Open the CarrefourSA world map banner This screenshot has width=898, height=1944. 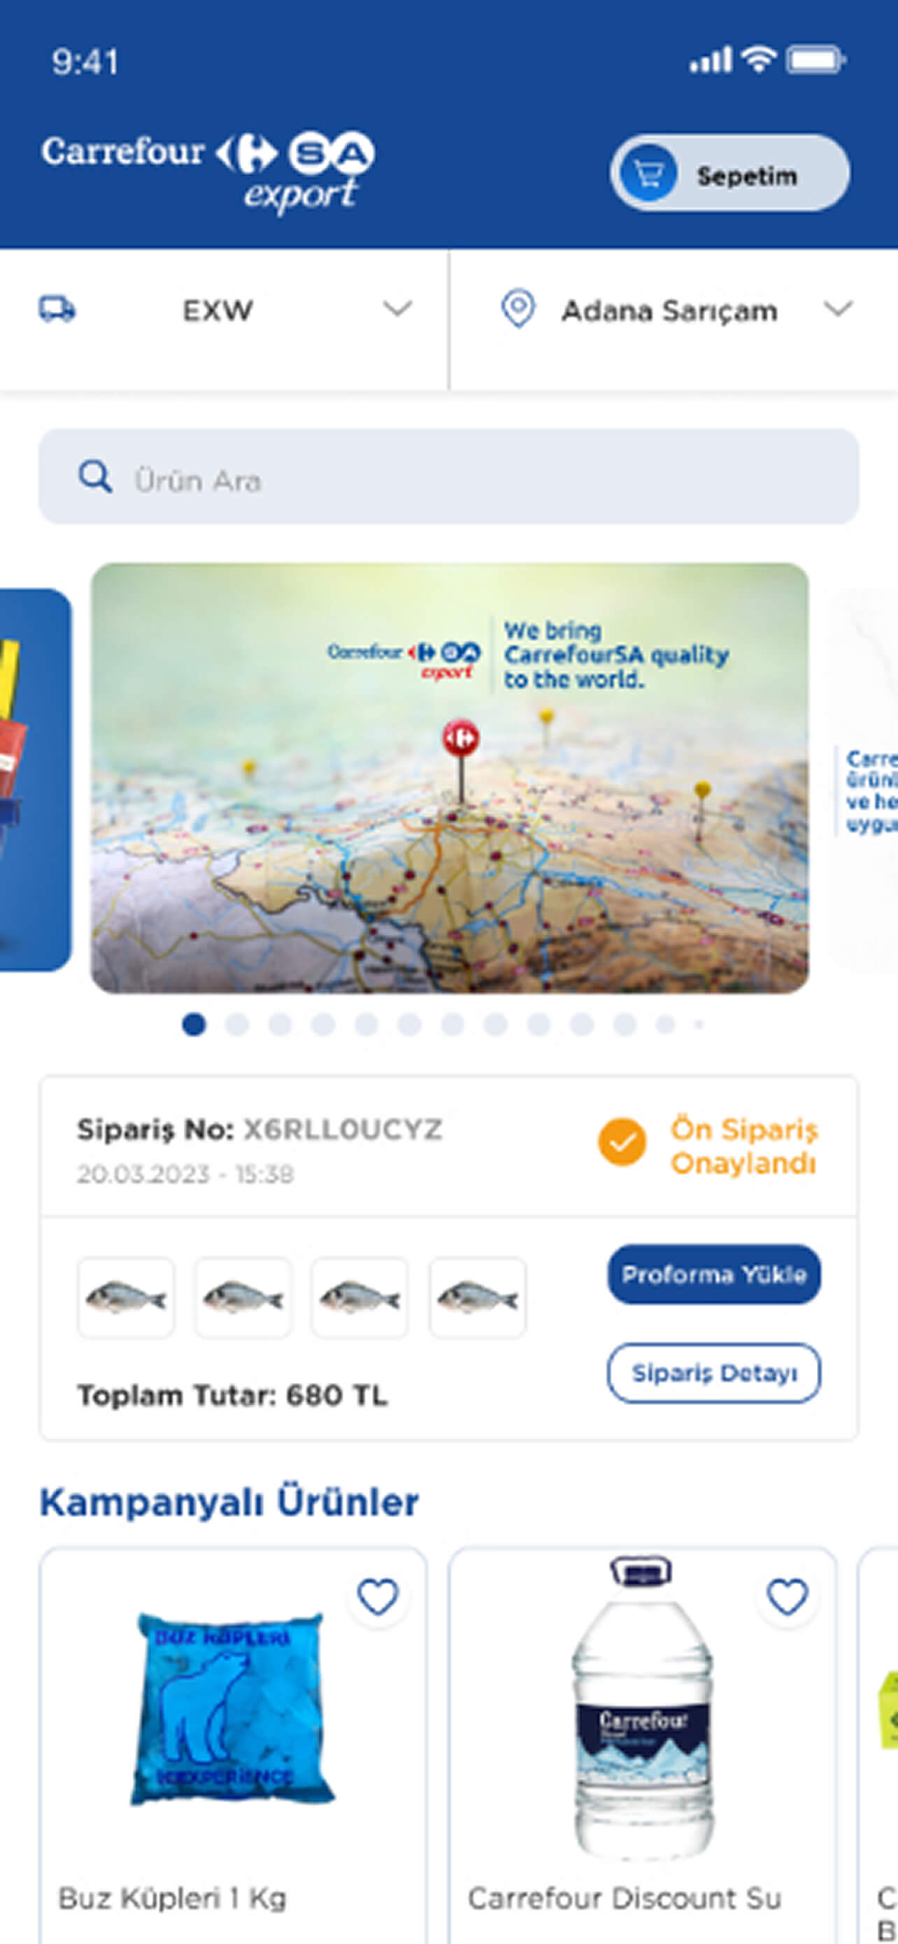pos(450,778)
